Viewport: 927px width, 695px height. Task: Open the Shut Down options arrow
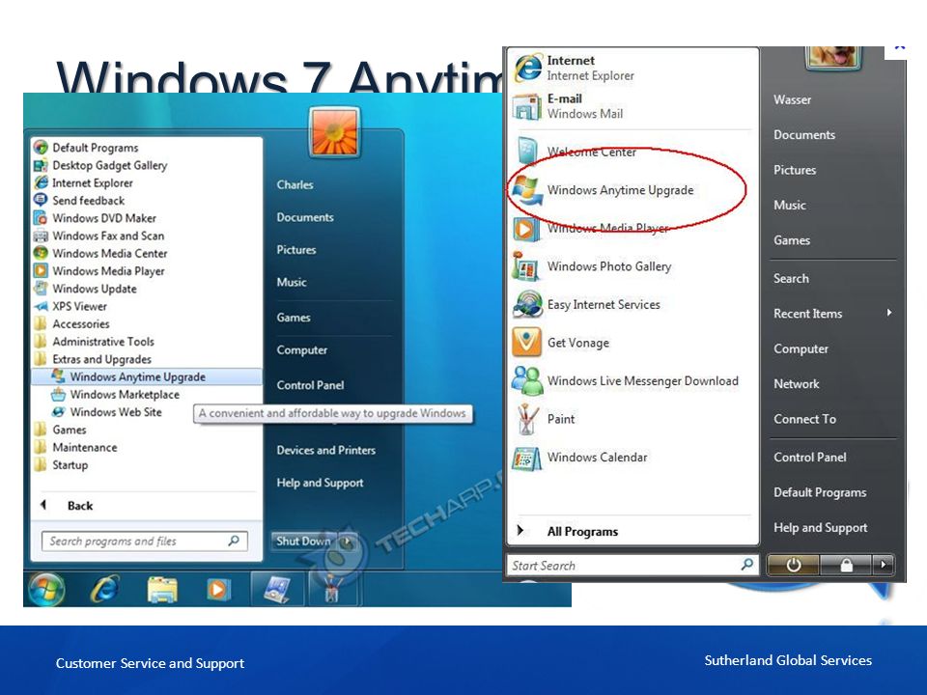(x=347, y=541)
